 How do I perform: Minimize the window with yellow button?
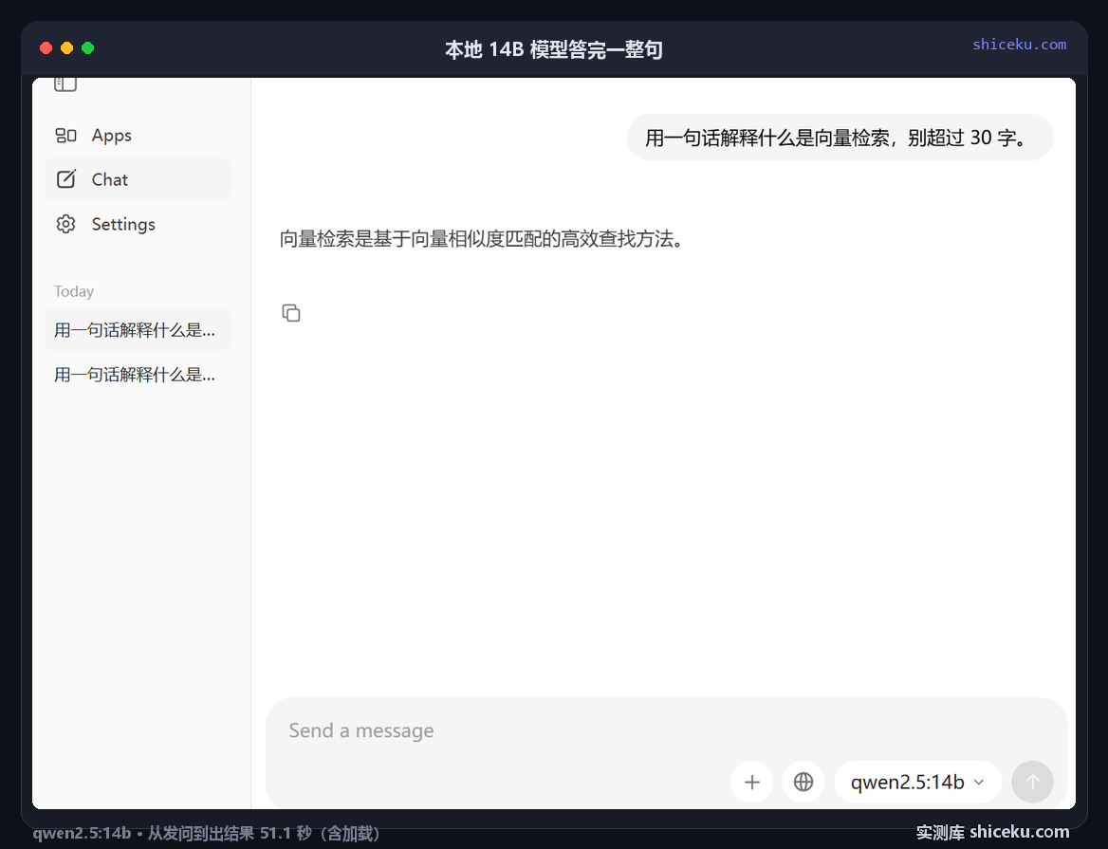point(67,48)
